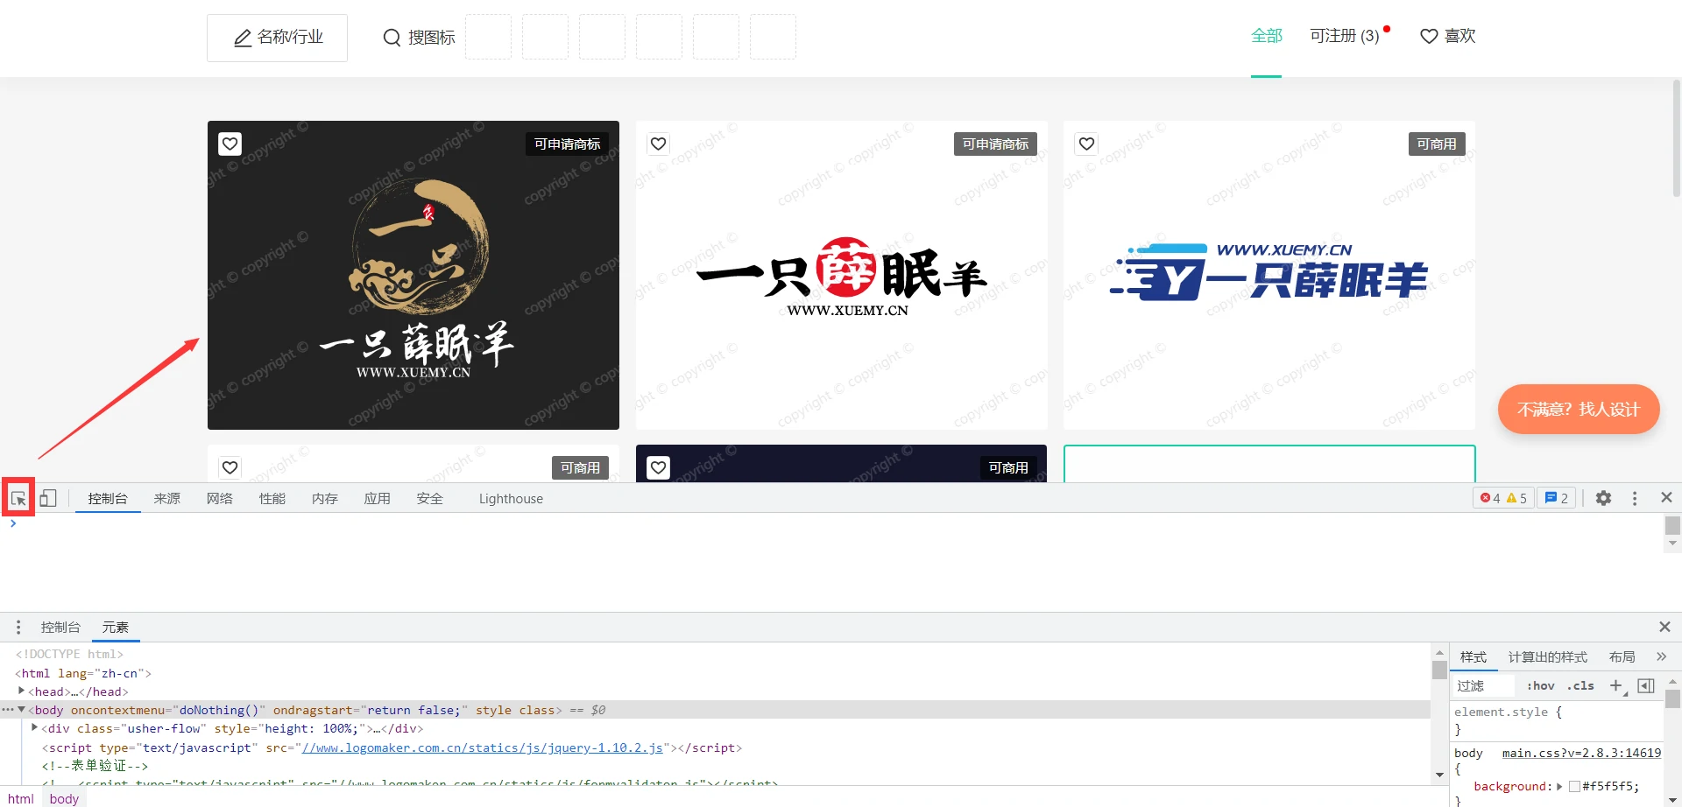The image size is (1682, 807).
Task: Select the 计算出的样式 tab
Action: pyautogui.click(x=1547, y=656)
